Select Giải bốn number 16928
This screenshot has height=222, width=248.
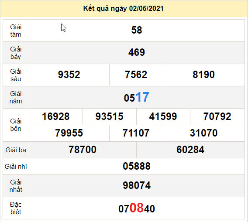point(56,116)
